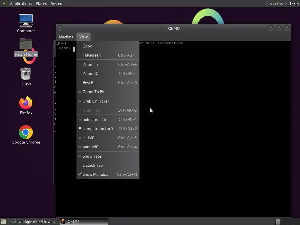The height and width of the screenshot is (225, 300).
Task: Toggle the Zoom To Fit option
Action: point(108,92)
